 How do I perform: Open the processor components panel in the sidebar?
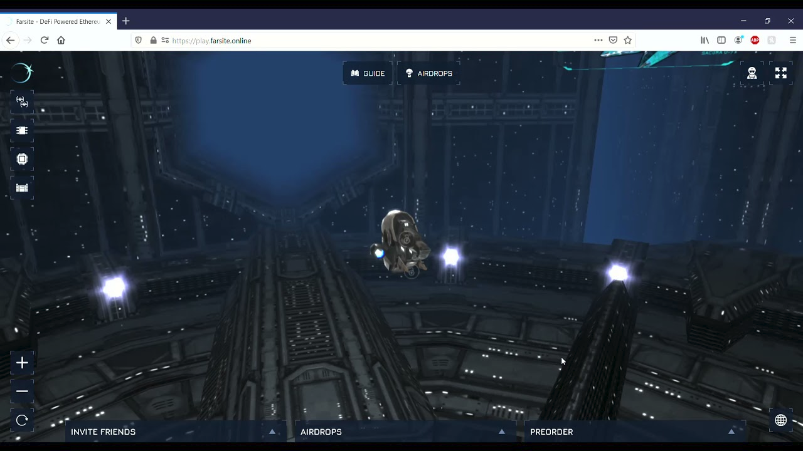(x=22, y=159)
